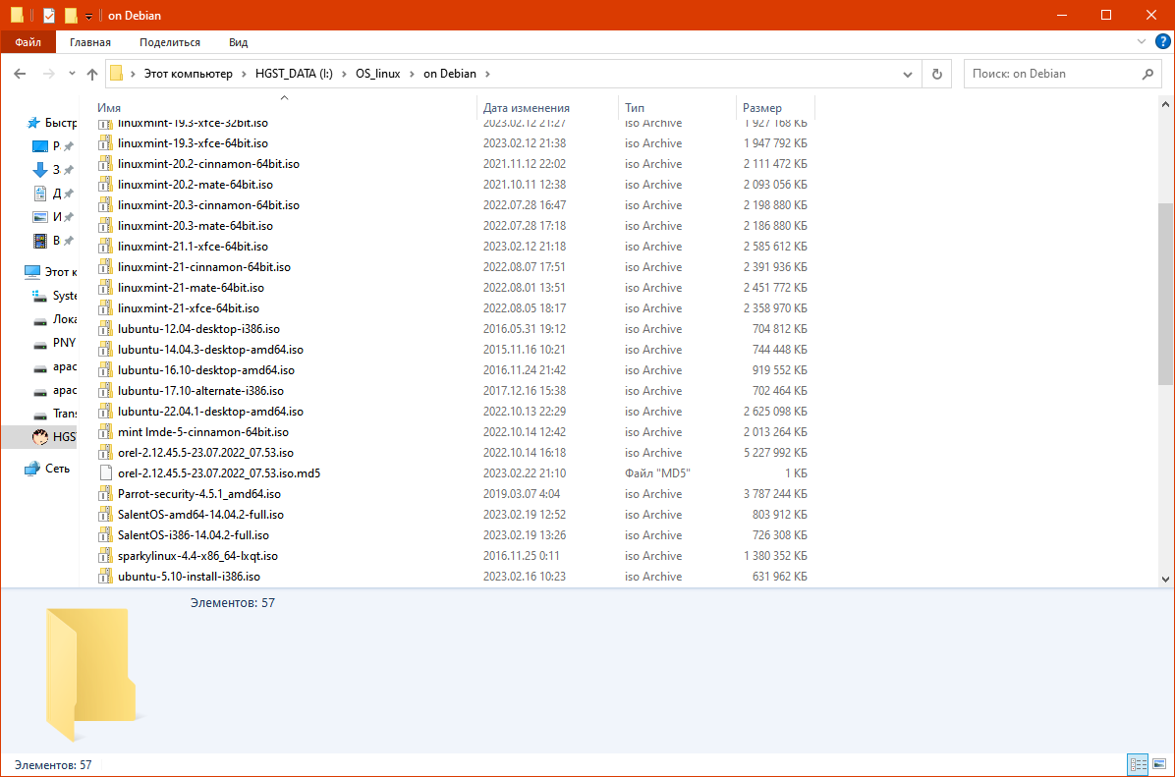The width and height of the screenshot is (1175, 777).
Task: Select orel-2.12.45.5 md5 file icon
Action: click(x=106, y=472)
